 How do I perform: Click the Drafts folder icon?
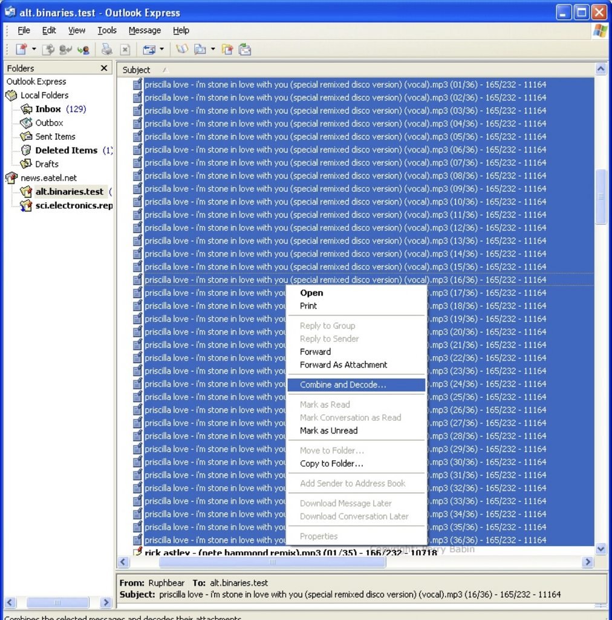pos(27,163)
